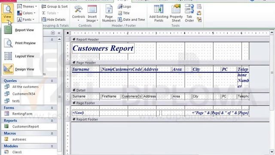Select the City header label
This screenshot has height=155, width=275.
click(x=206, y=69)
